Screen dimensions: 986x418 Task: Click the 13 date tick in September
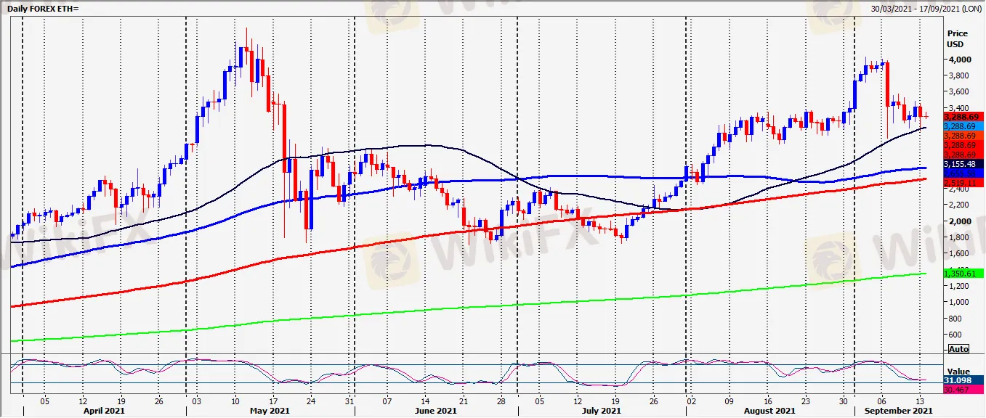(x=919, y=401)
